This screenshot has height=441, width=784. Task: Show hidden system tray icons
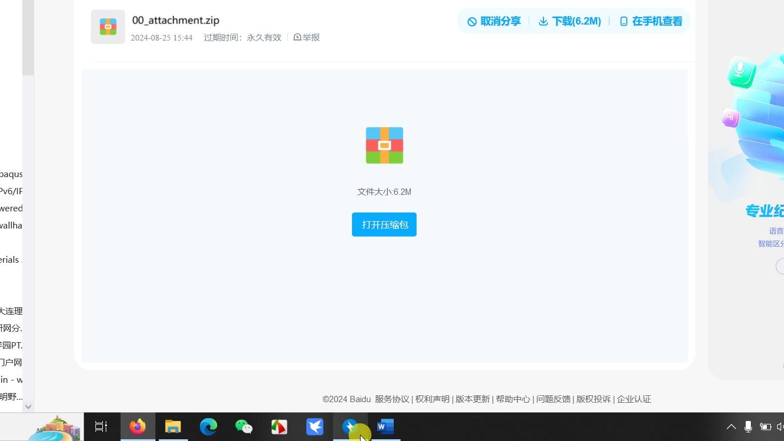coord(731,427)
